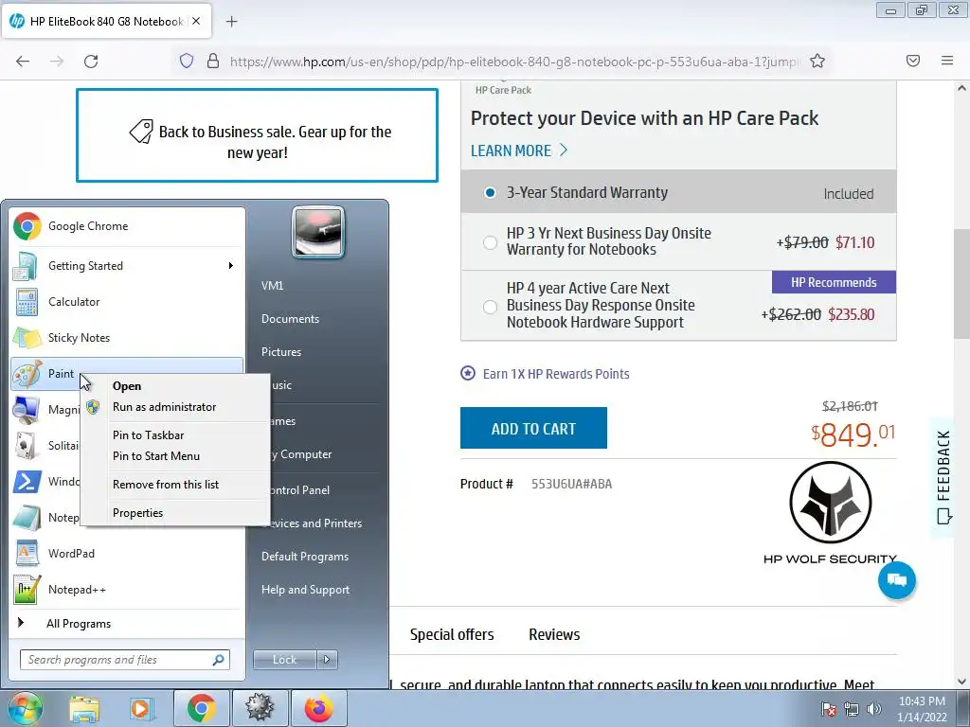Choose Open in the Paint context menu
The height and width of the screenshot is (727, 970).
[x=127, y=386]
